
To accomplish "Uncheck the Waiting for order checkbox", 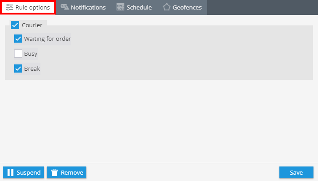I will [x=18, y=39].
